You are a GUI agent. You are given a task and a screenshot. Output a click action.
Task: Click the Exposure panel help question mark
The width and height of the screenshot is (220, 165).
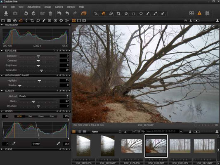tap(54, 51)
